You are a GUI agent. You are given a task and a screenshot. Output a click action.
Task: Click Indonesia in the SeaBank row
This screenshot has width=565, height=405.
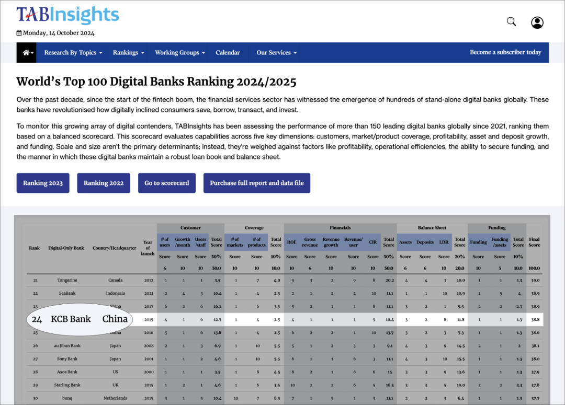pos(115,293)
